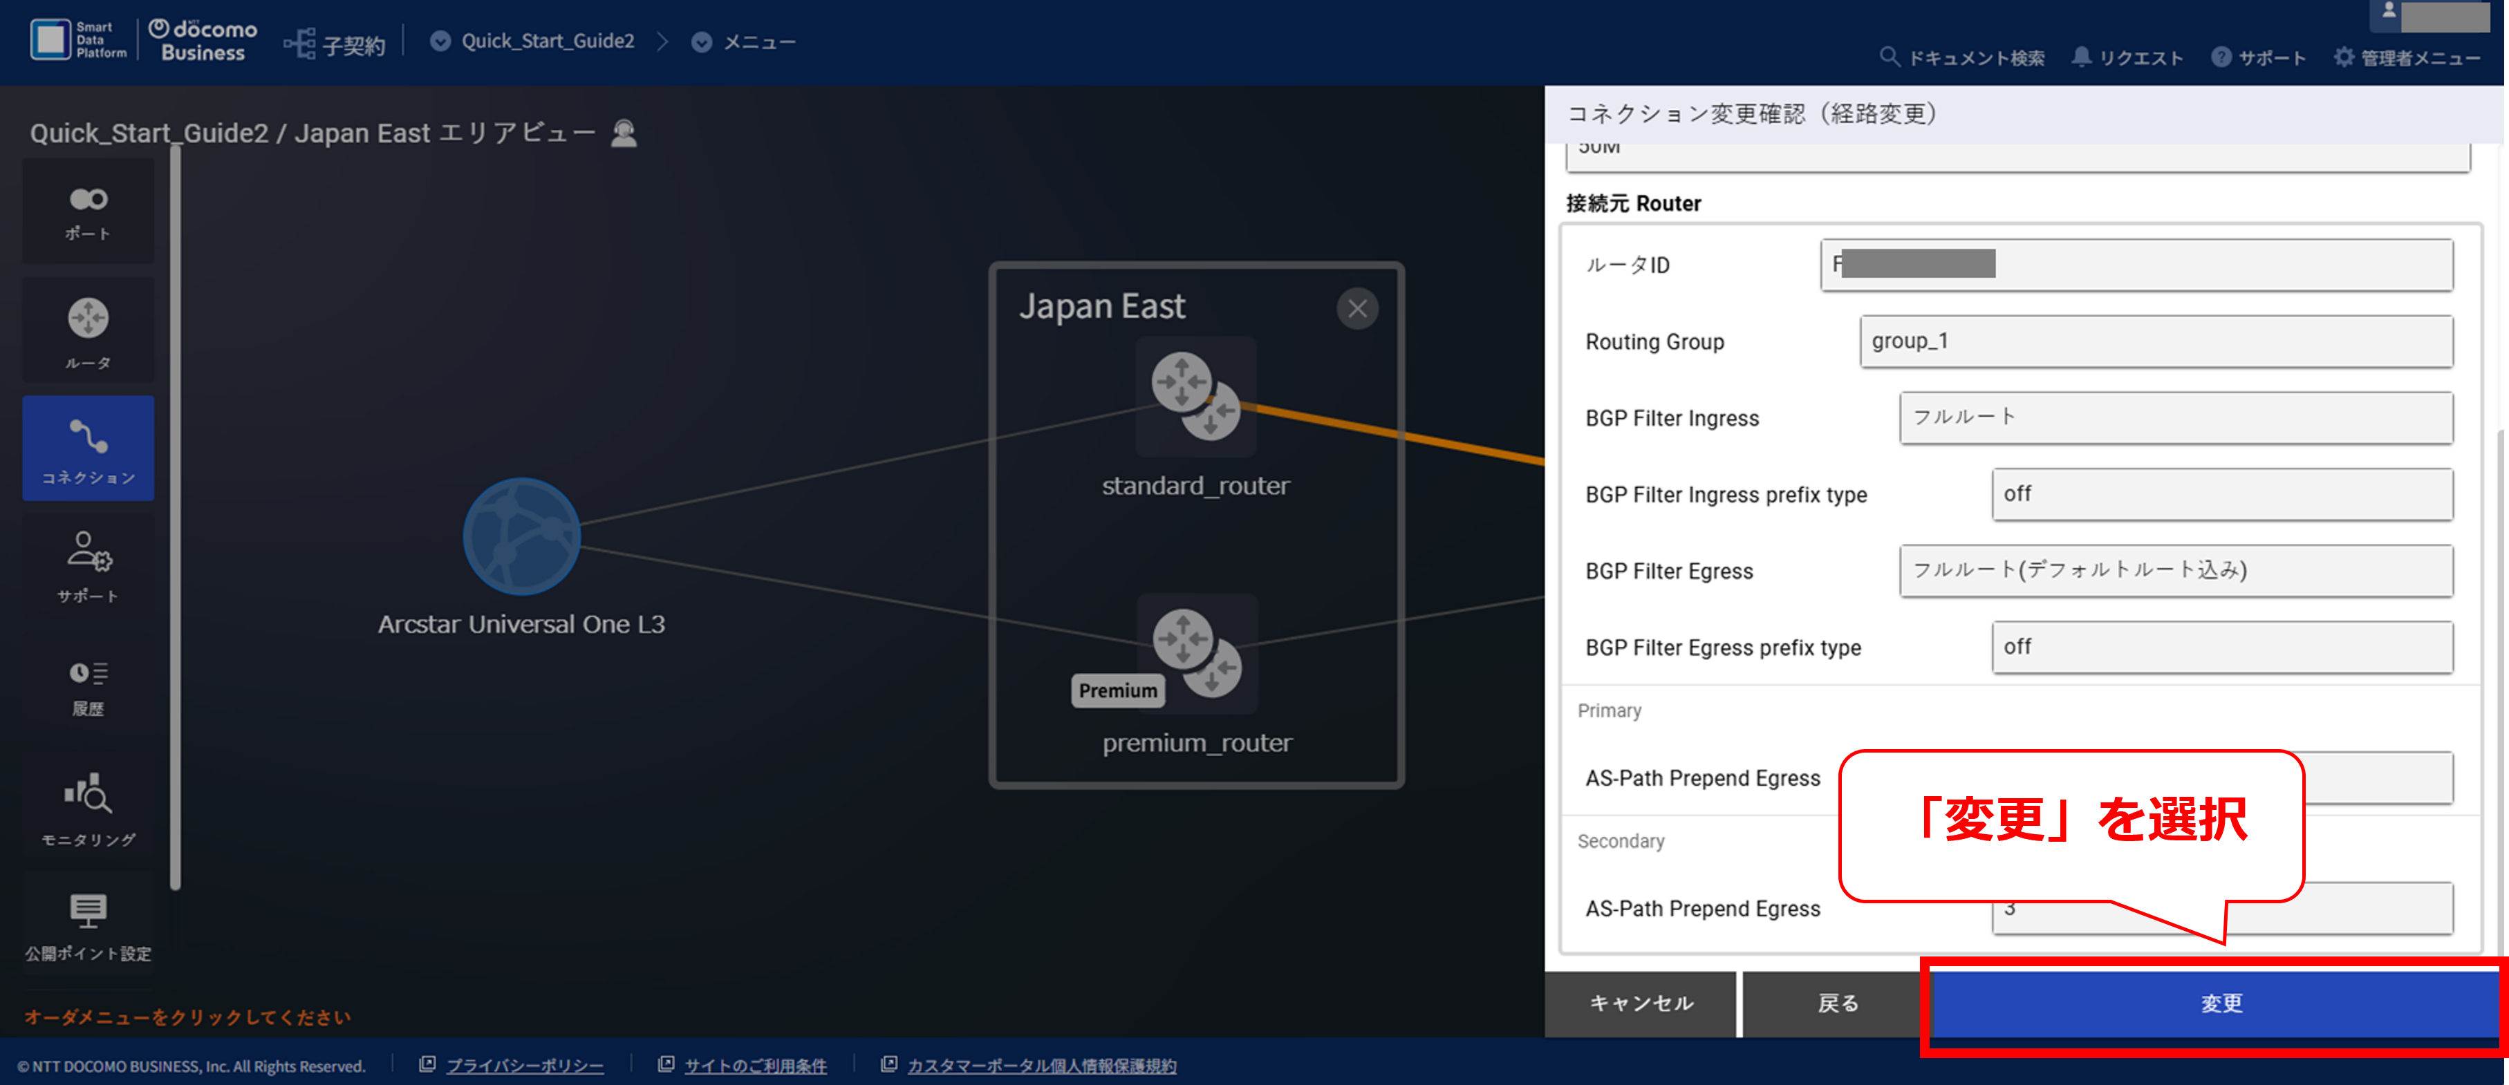Click the Smart Data Platform logo

point(78,40)
